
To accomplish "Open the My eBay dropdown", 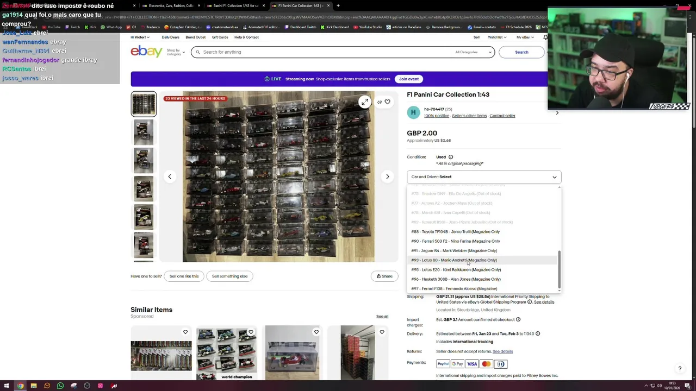I will (x=525, y=37).
